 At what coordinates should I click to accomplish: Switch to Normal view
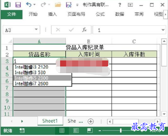pyautogui.click(x=62, y=130)
